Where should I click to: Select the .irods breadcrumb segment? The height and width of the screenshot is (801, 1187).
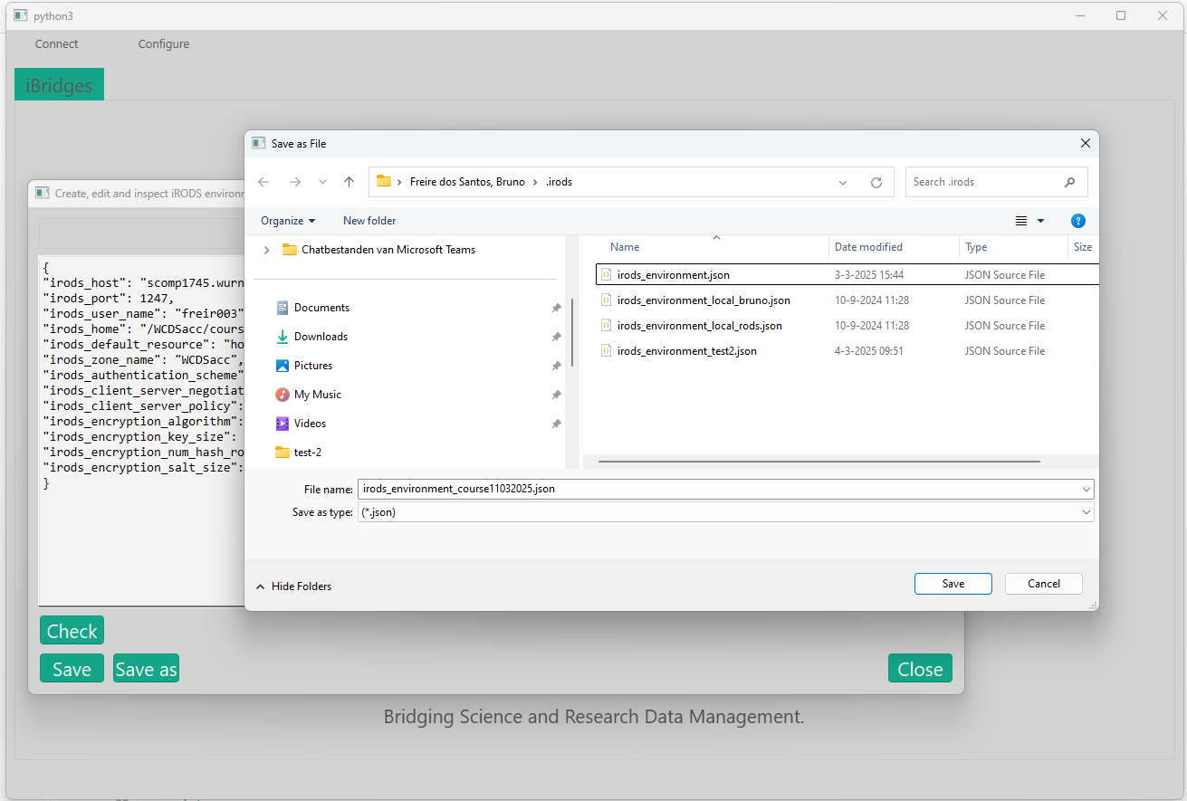(x=560, y=182)
